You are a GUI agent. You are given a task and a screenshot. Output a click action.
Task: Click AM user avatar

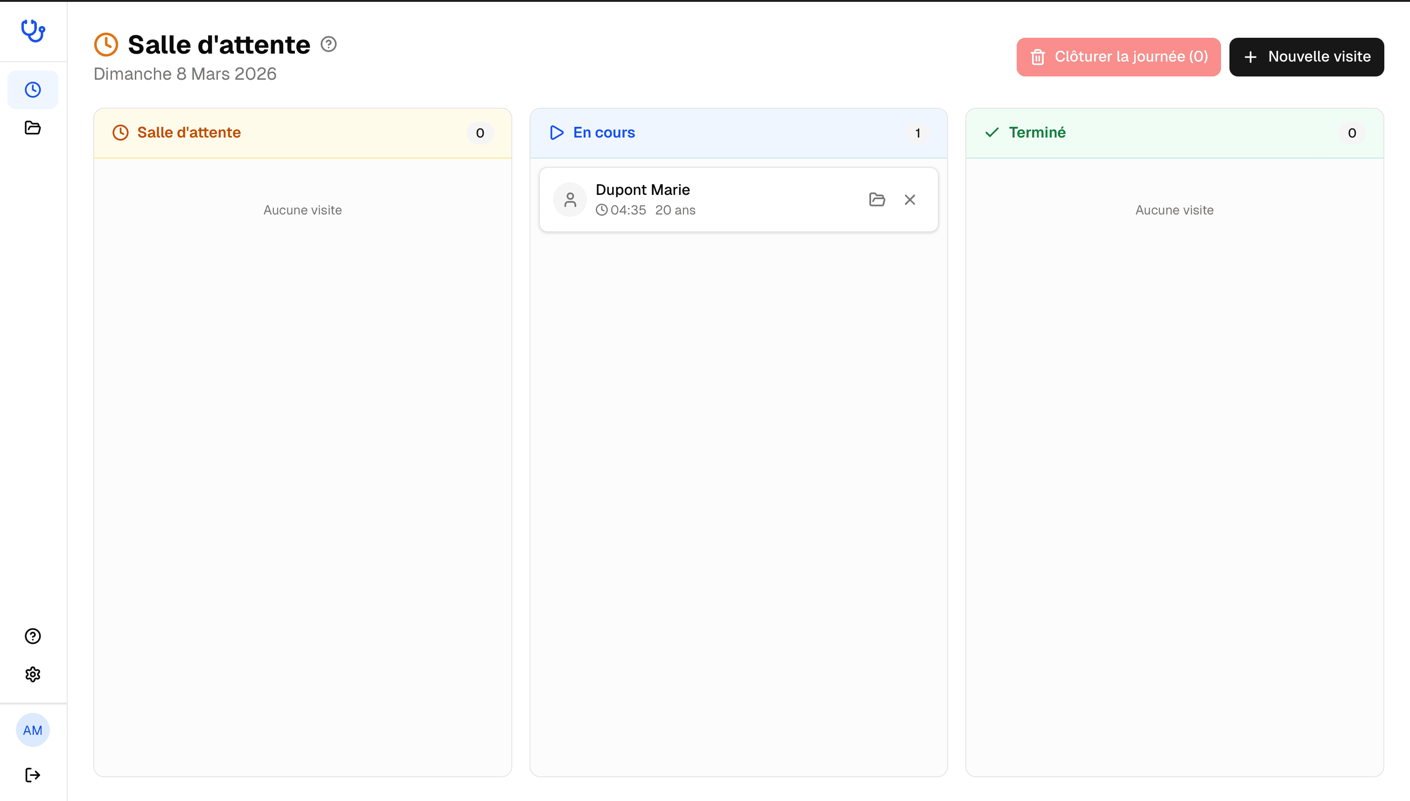tap(33, 731)
